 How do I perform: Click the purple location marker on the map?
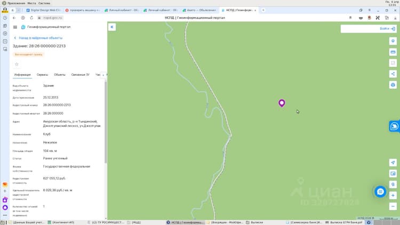click(x=282, y=103)
